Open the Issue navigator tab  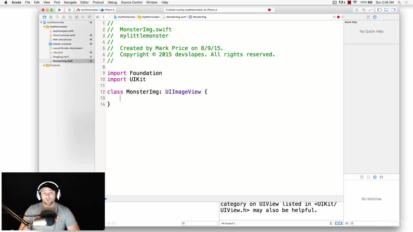tap(64, 17)
